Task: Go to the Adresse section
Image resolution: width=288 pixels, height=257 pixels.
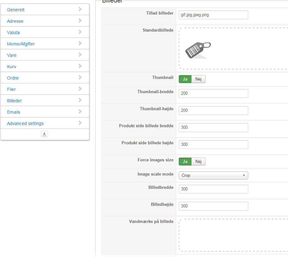Action: pos(15,21)
